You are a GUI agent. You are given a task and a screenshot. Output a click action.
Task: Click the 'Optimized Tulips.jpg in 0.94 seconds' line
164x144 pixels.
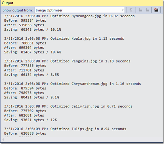pos(65,129)
